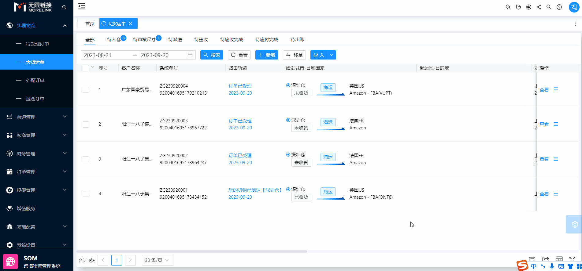Screen dimensions: 582x271
Task: Open row actions menu for ZG230920003
Action: coord(556,124)
